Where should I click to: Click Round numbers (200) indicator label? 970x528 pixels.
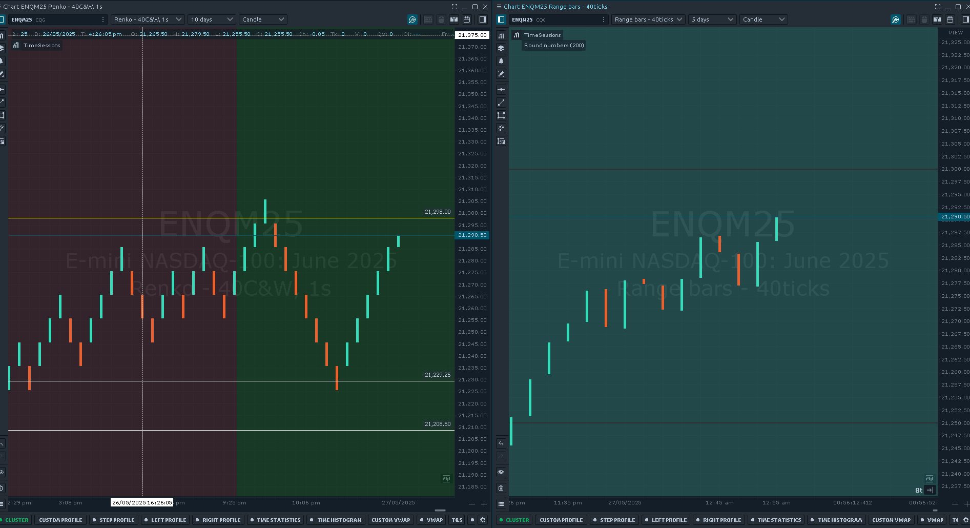pyautogui.click(x=554, y=46)
